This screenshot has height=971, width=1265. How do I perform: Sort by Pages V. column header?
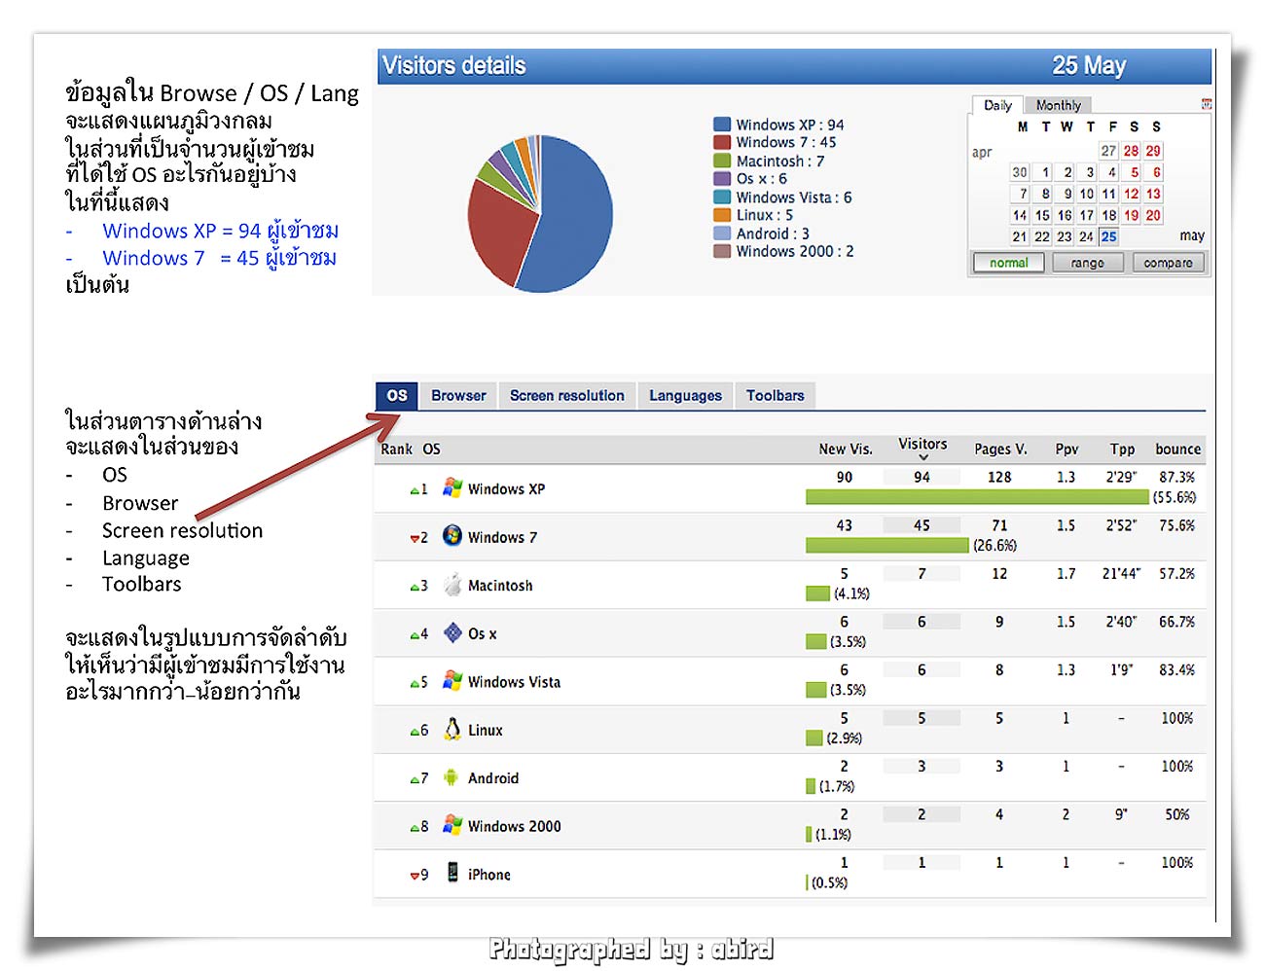click(1000, 450)
